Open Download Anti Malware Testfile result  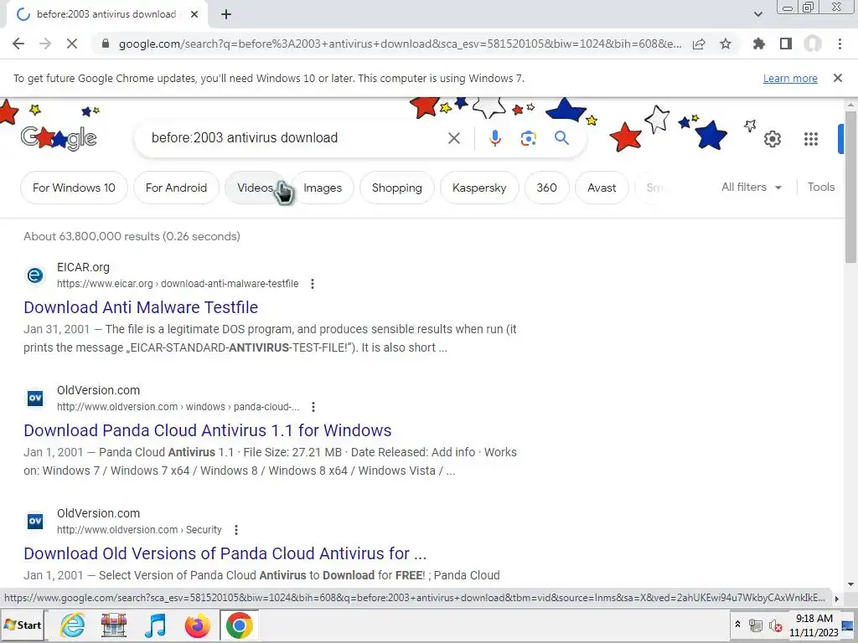tap(141, 307)
